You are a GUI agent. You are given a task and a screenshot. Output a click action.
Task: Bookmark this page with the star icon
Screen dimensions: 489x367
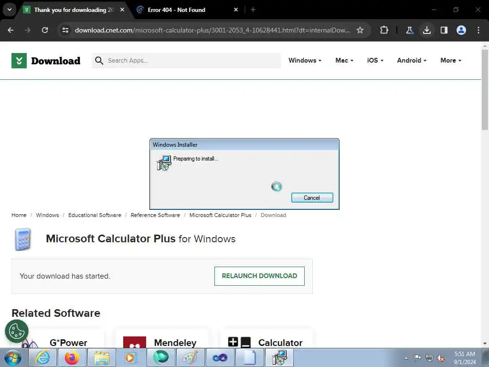point(360,30)
